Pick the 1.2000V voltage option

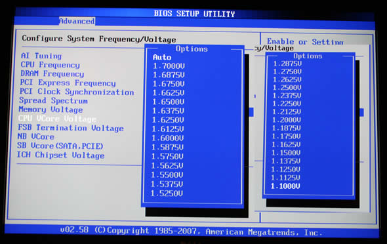coord(287,120)
